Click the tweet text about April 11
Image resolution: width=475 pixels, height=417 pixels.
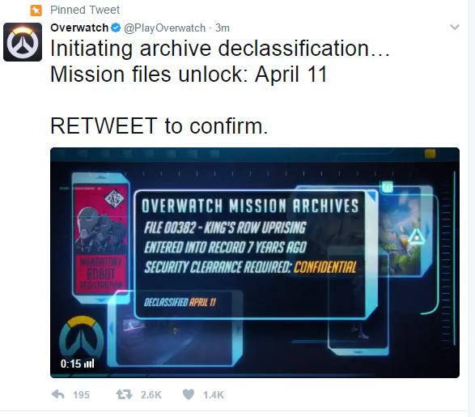pyautogui.click(x=220, y=87)
